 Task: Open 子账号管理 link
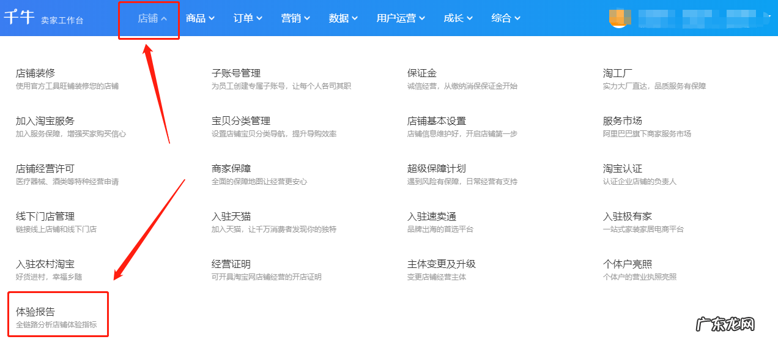236,73
